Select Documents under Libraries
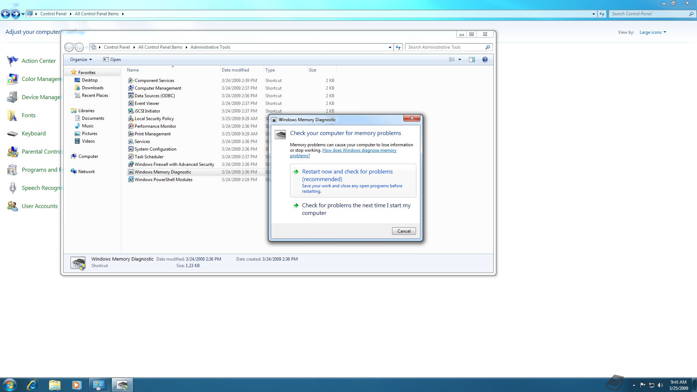Screen dimensions: 697x392 point(93,118)
